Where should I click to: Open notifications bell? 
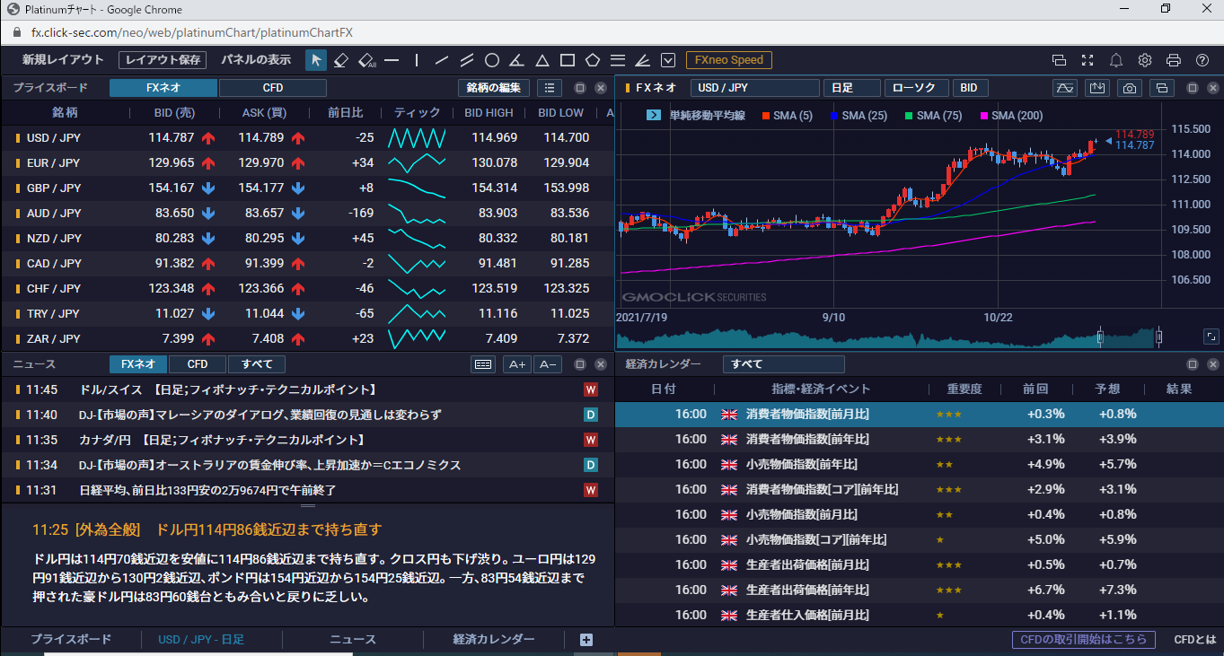1116,60
